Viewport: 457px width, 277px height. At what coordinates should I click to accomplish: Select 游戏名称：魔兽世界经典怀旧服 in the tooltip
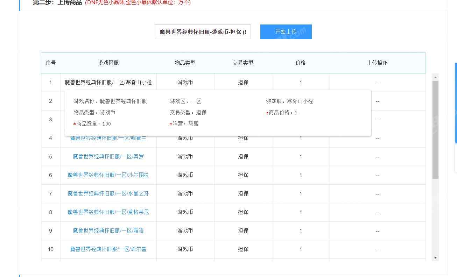110,101
